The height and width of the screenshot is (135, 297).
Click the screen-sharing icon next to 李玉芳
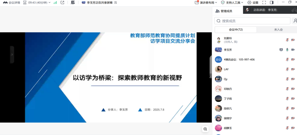coord(281,50)
